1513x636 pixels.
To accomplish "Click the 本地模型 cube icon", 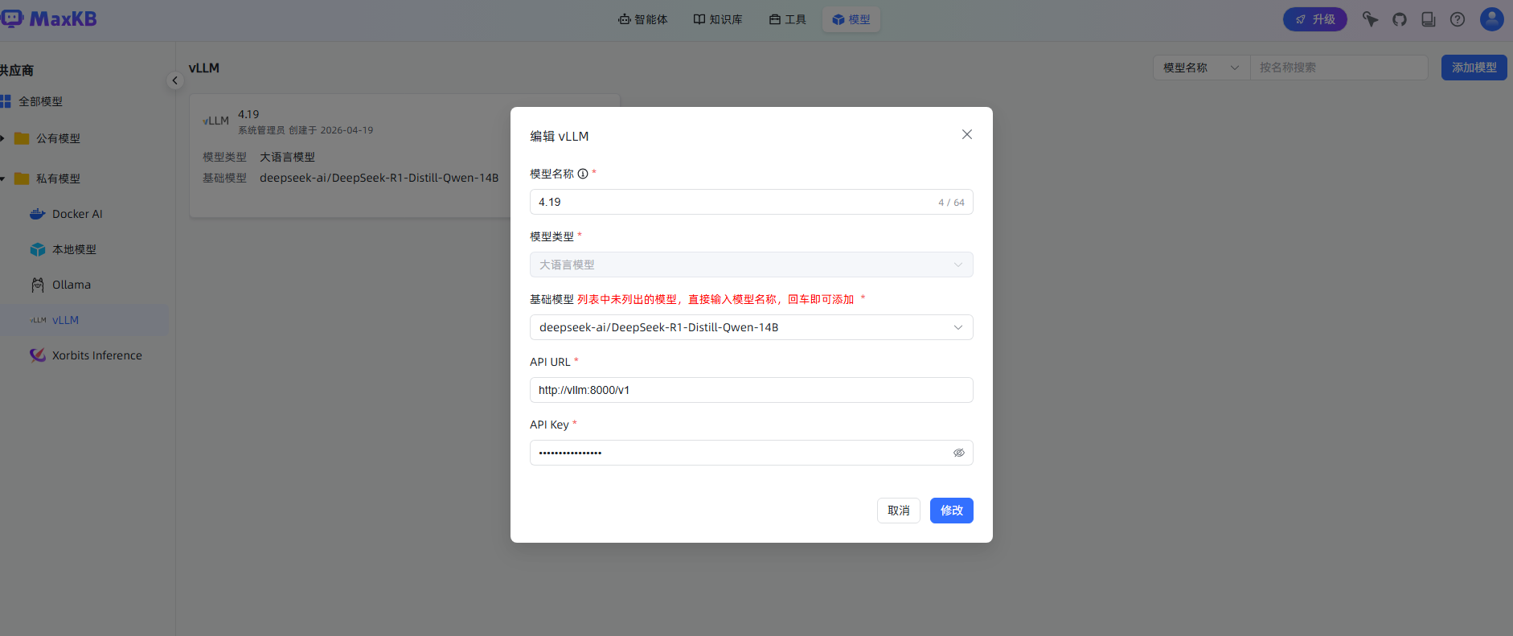I will coord(38,249).
